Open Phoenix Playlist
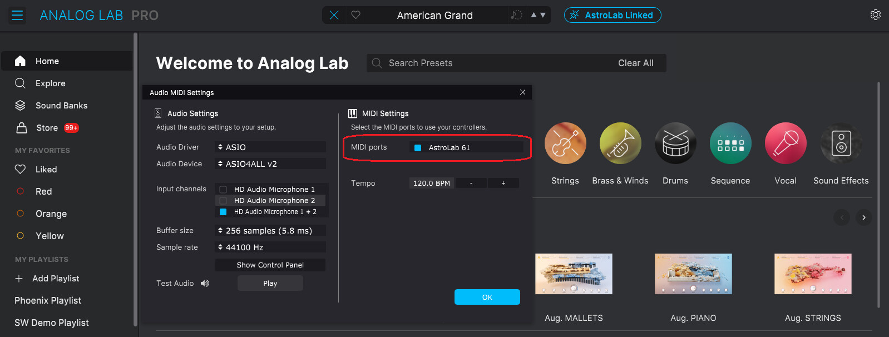 pyautogui.click(x=48, y=300)
